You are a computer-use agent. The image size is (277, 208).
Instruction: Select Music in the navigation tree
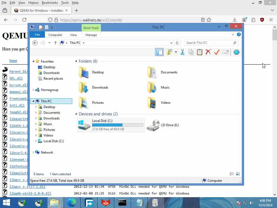click(48, 124)
